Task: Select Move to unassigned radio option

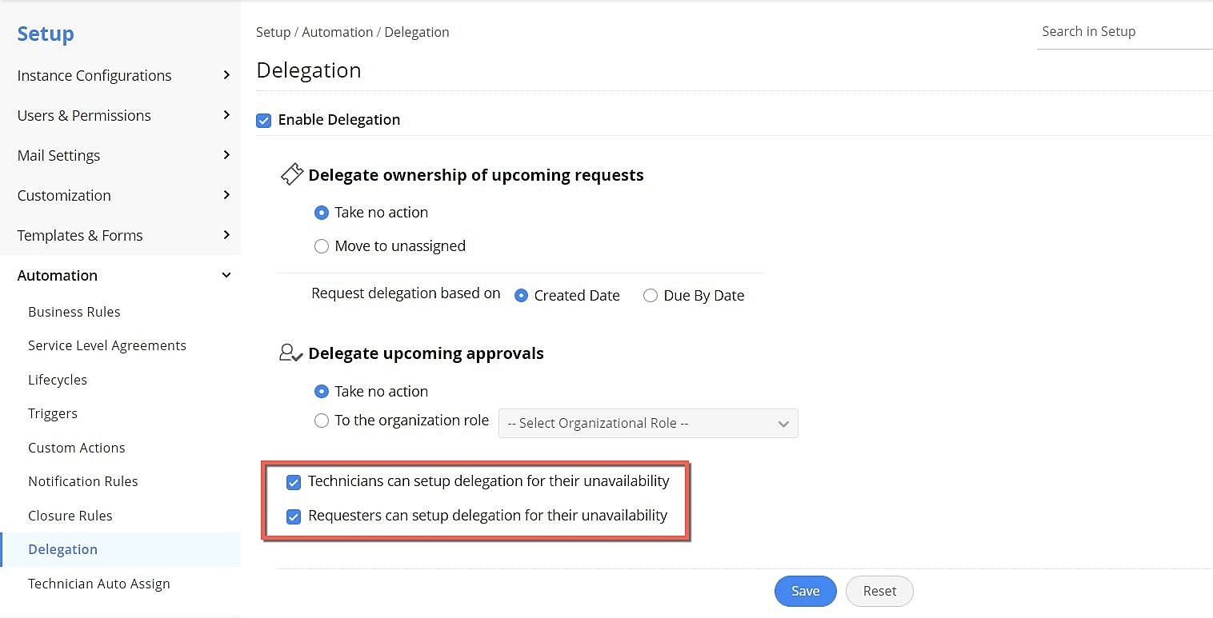Action: tap(322, 246)
